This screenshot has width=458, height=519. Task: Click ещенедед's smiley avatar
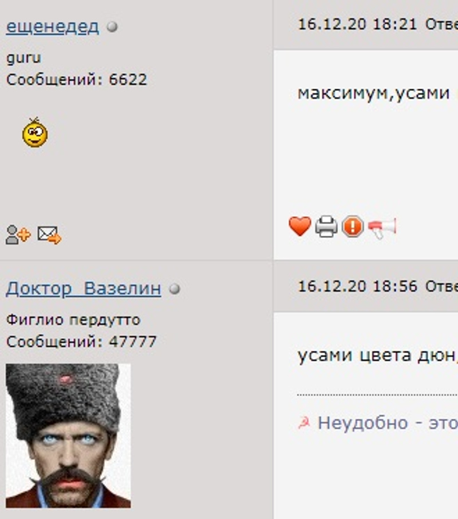point(35,132)
